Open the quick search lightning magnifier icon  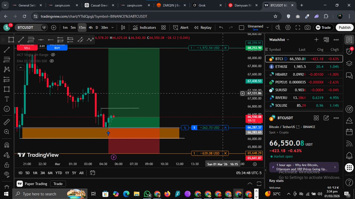[278, 27]
